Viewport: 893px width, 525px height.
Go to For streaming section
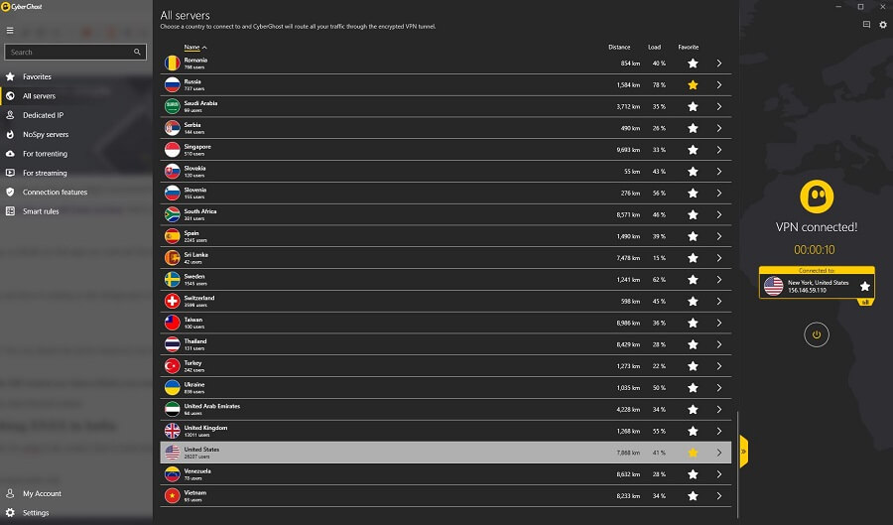pyautogui.click(x=45, y=173)
